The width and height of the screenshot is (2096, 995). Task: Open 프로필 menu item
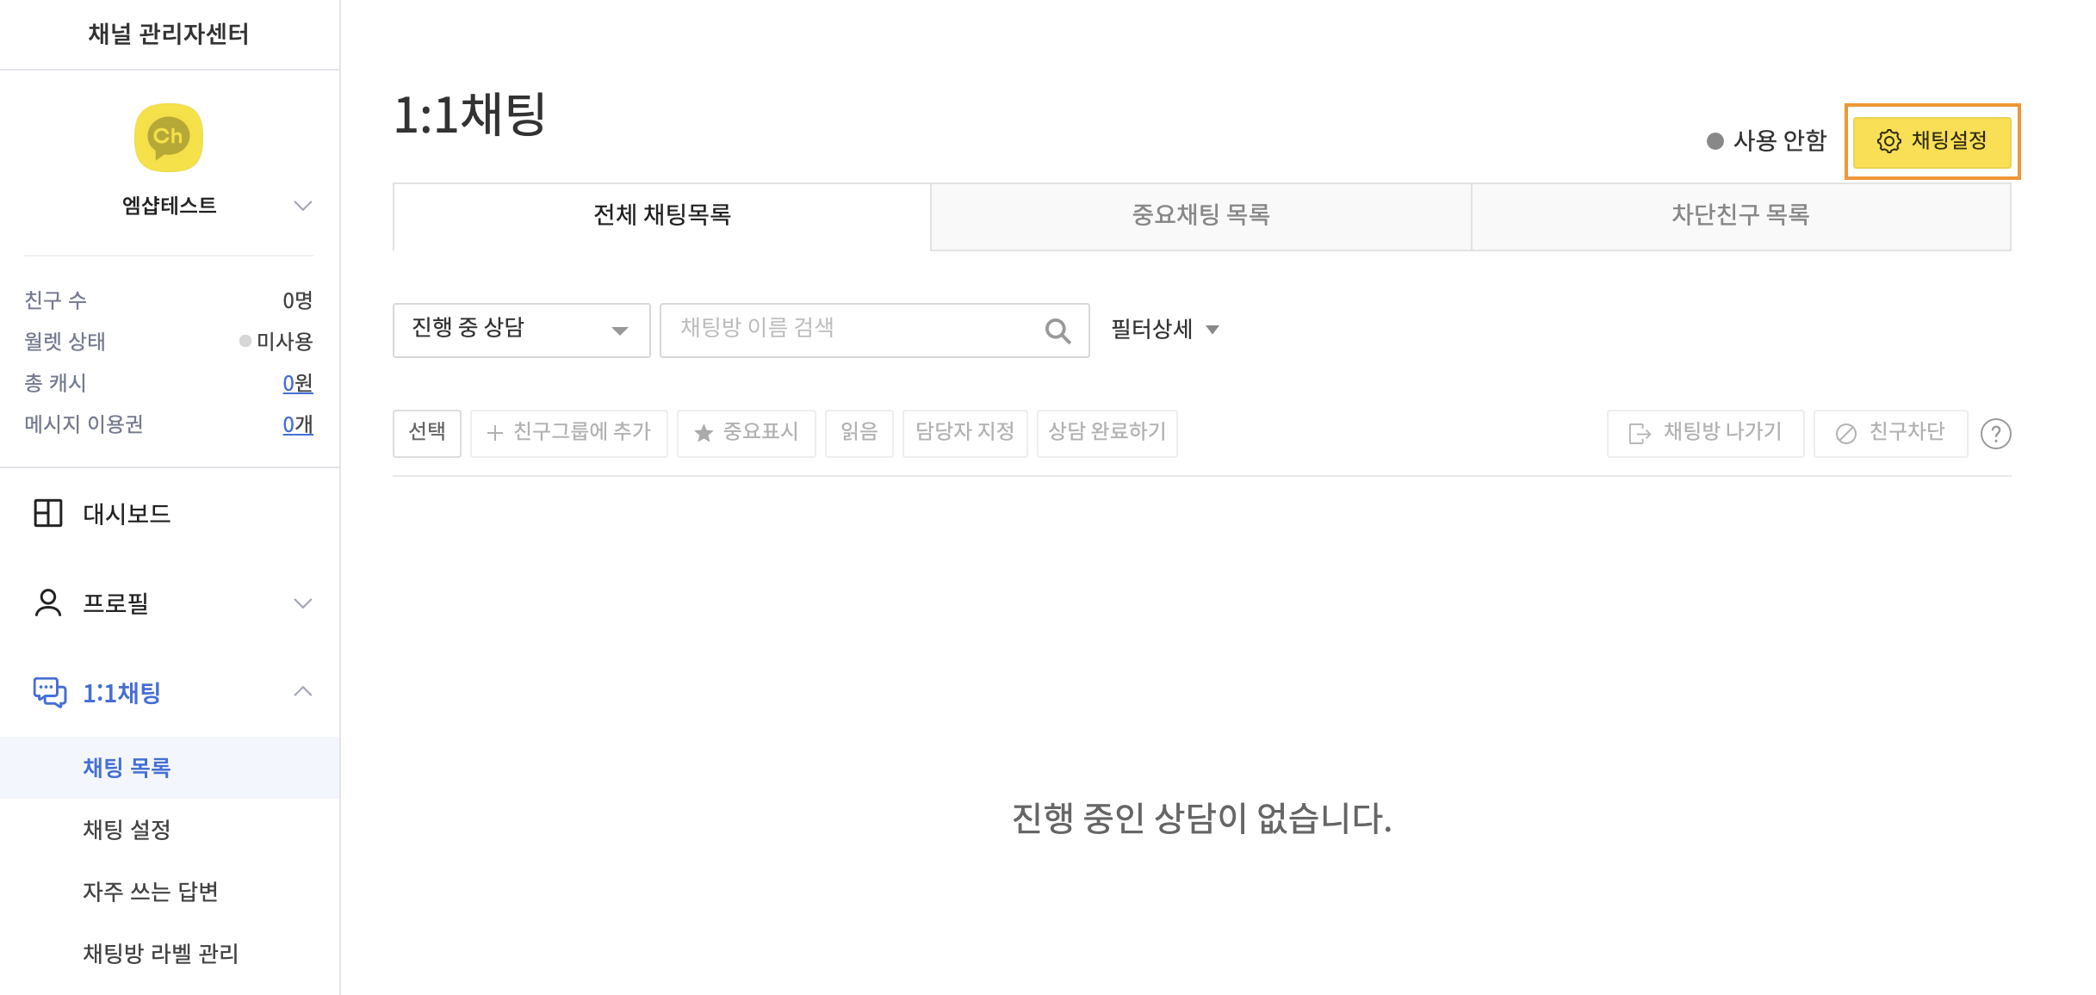click(115, 603)
